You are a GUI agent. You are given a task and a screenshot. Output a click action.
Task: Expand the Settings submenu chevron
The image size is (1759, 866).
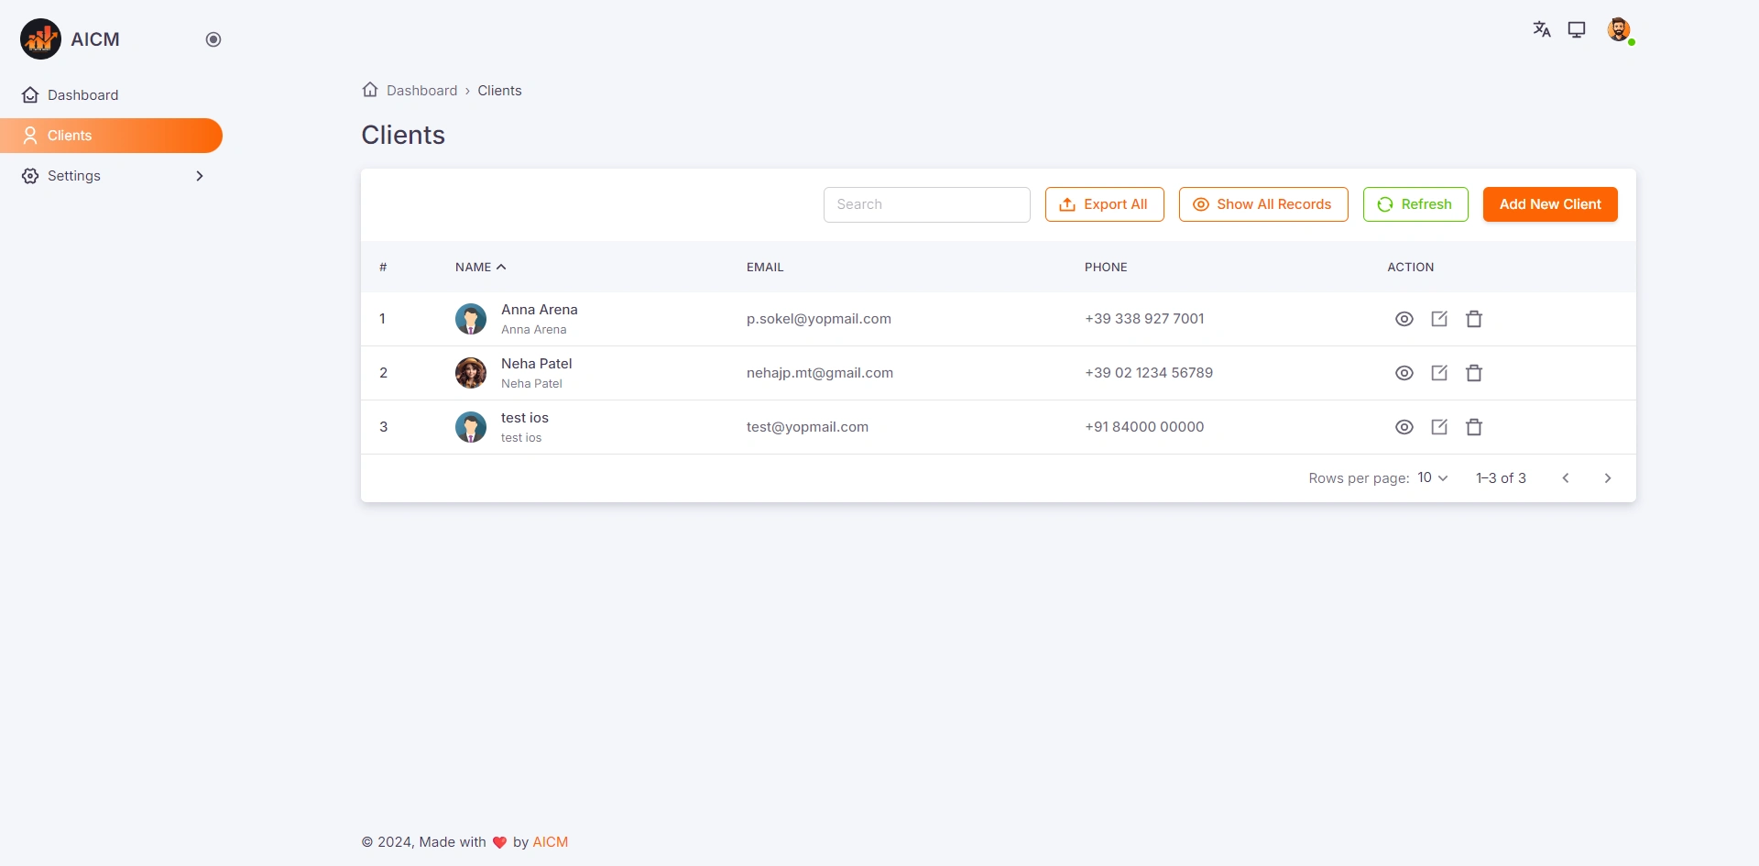(x=200, y=176)
